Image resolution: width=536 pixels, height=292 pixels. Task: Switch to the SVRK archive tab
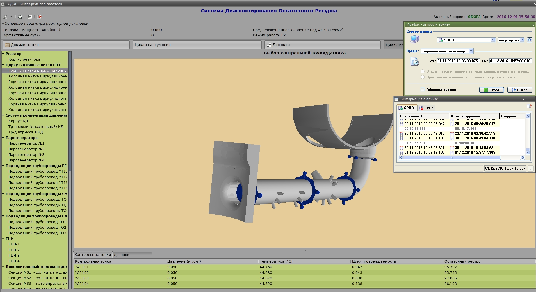point(426,108)
